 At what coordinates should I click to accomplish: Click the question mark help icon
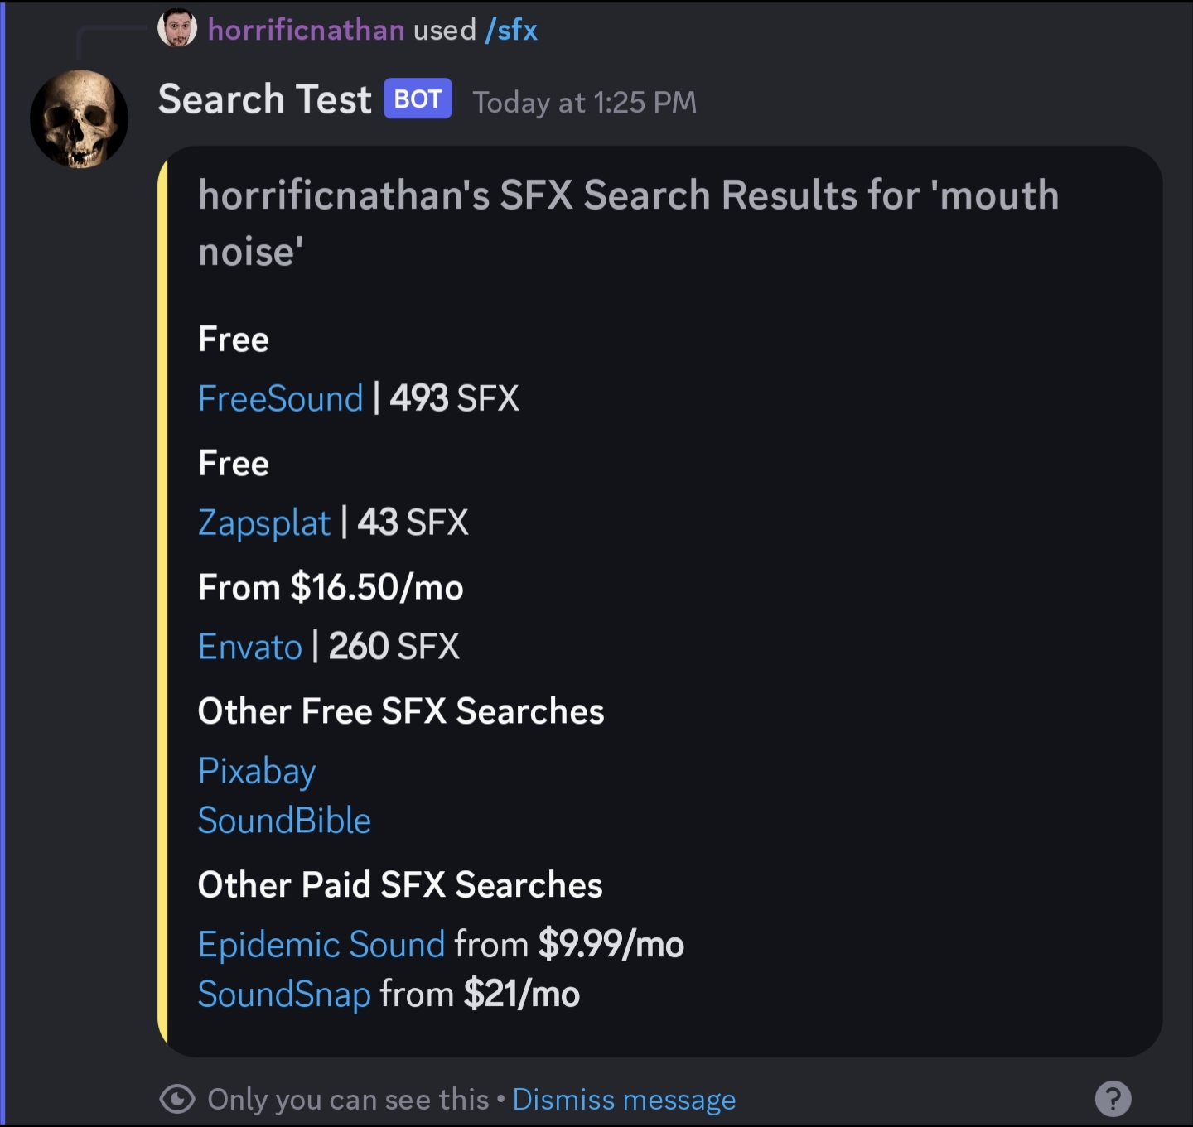coord(1113,1098)
